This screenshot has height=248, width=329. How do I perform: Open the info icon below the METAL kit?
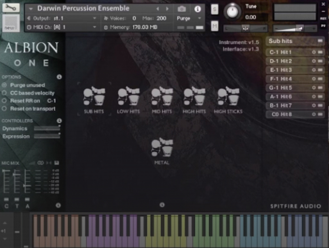tap(162, 205)
